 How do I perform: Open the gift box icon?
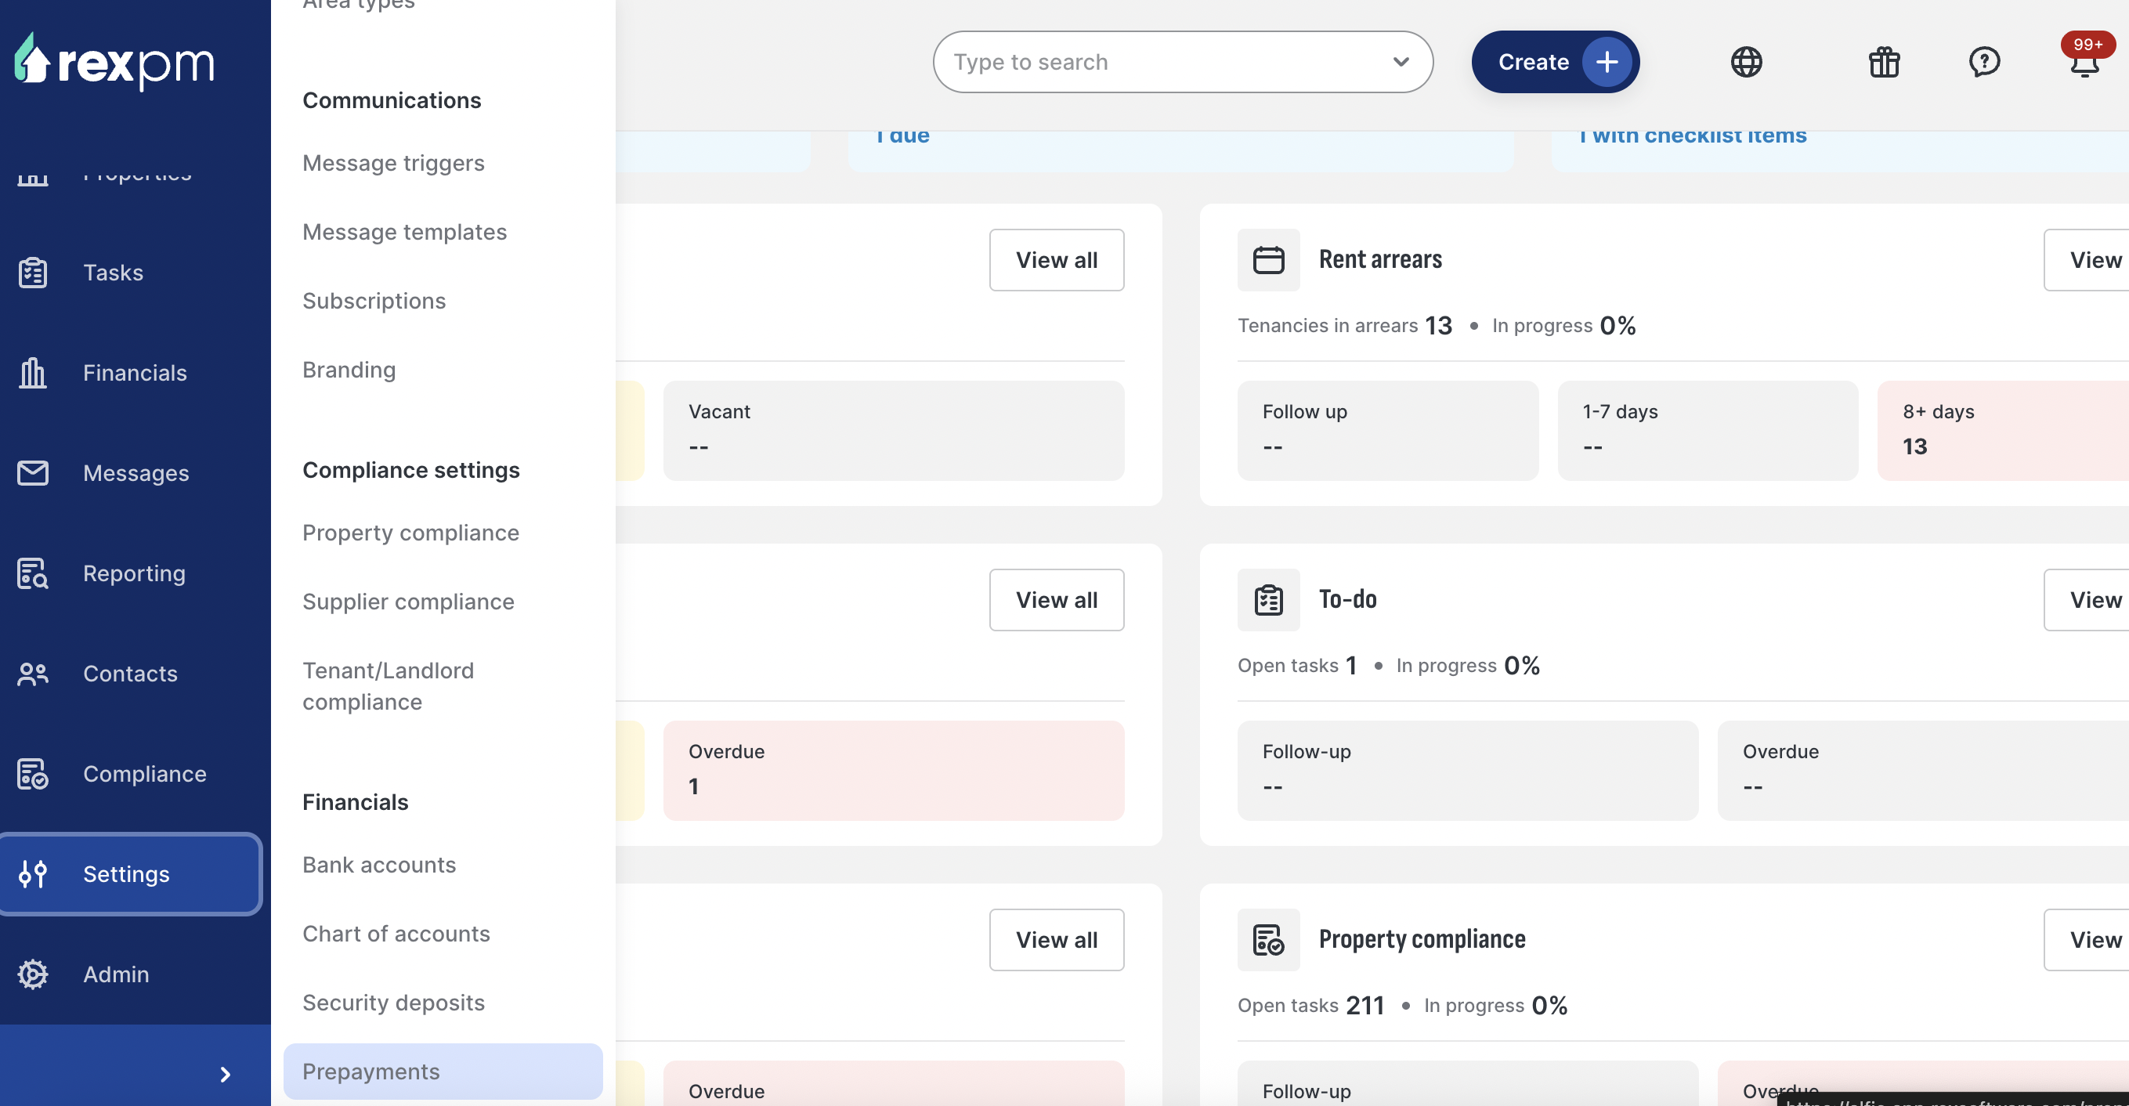(1884, 62)
